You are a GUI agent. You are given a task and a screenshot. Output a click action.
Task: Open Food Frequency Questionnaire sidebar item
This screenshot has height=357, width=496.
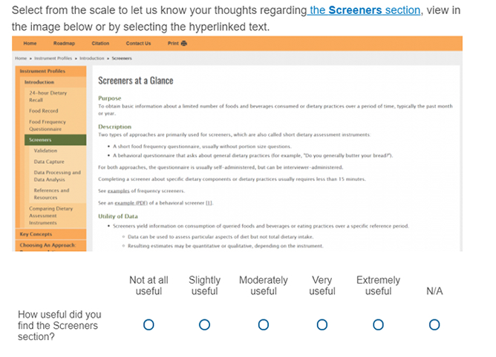point(48,125)
